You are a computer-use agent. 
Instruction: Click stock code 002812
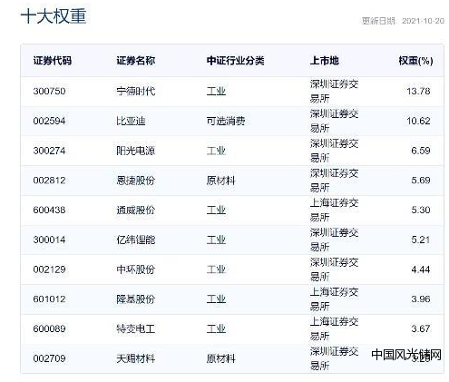[x=49, y=181]
